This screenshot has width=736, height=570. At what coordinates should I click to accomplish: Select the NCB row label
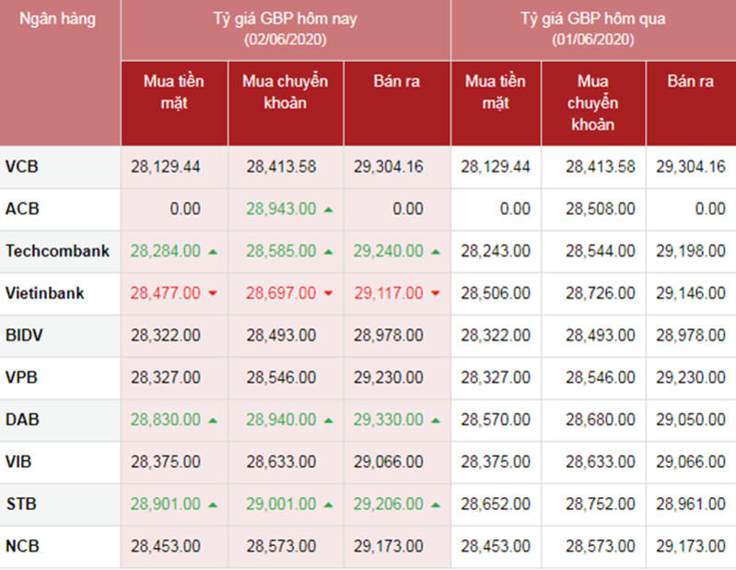click(x=22, y=546)
